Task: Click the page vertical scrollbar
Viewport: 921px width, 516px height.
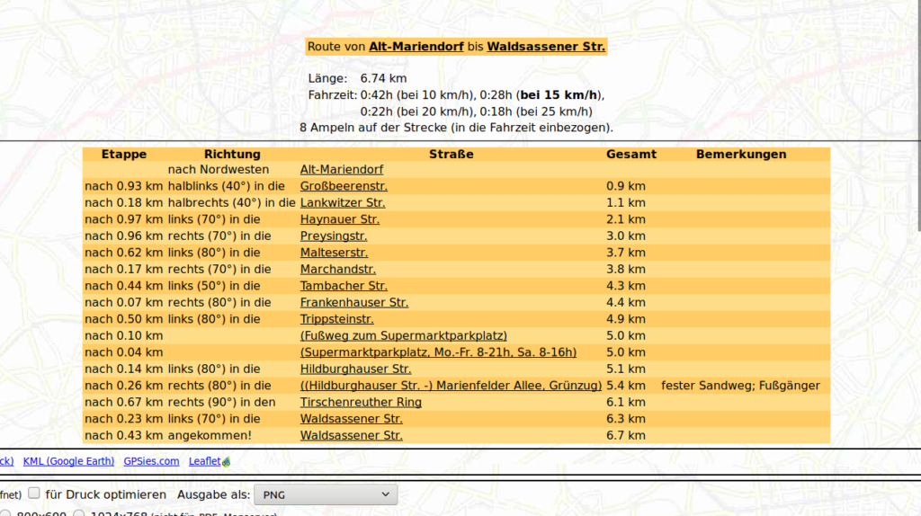Action: [918, 115]
